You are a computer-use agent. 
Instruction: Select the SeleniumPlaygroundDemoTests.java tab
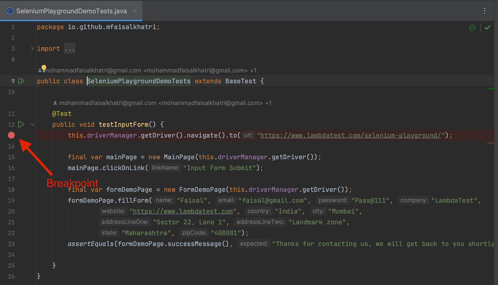click(72, 11)
